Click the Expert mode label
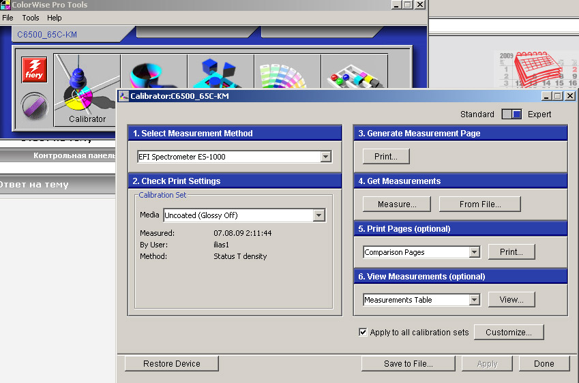The image size is (579, 383). point(539,114)
